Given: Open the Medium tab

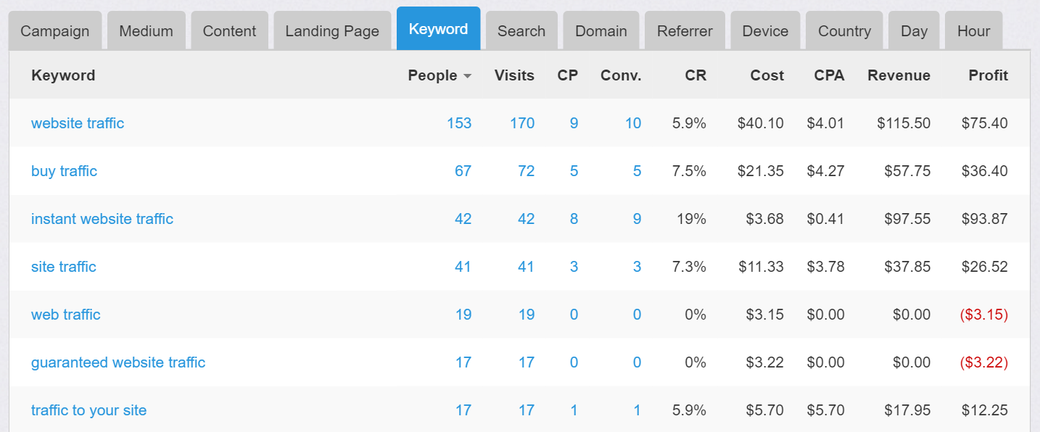Looking at the screenshot, I should click(x=146, y=31).
